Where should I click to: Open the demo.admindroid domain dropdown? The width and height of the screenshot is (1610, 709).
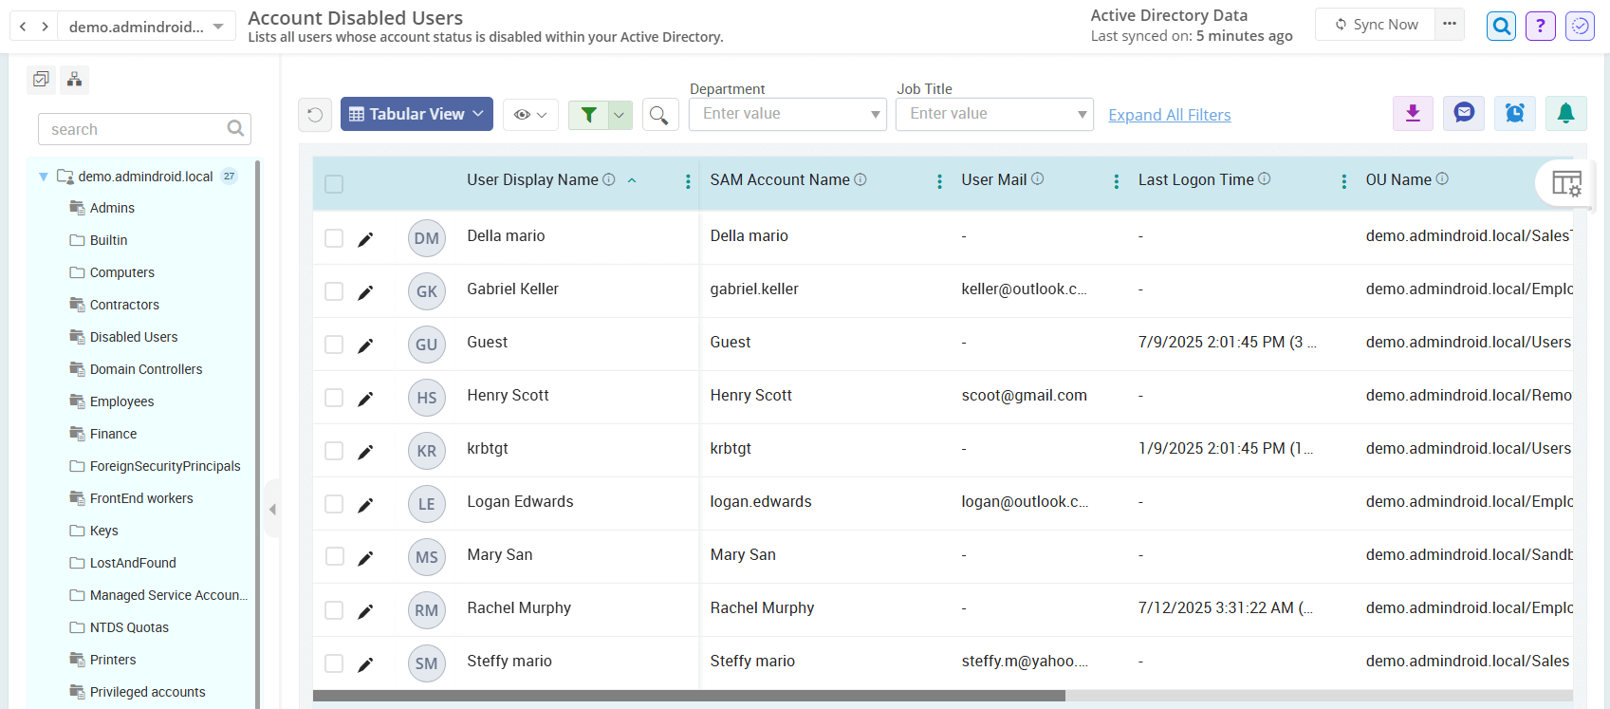point(146,27)
